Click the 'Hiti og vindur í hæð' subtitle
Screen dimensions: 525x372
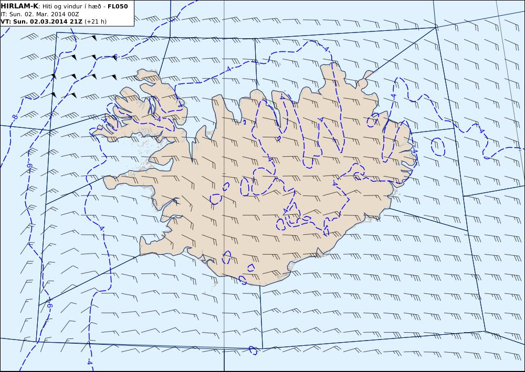click(72, 6)
